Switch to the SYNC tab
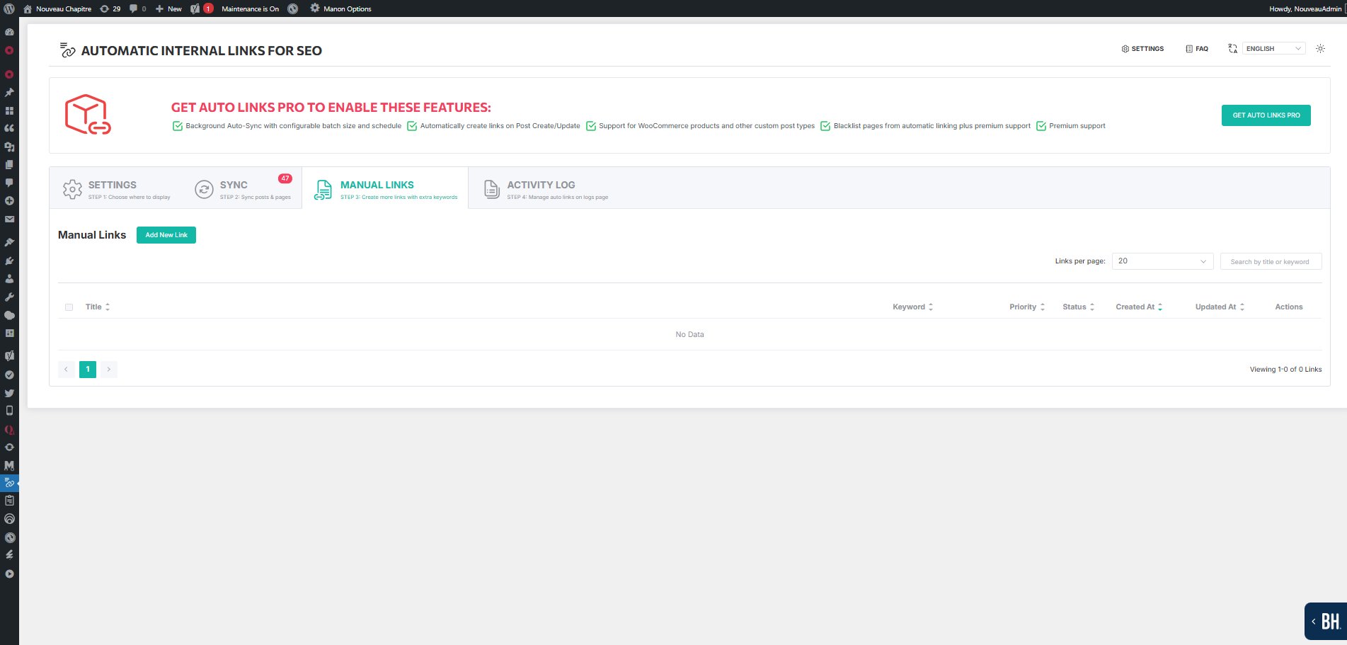Image resolution: width=1347 pixels, height=645 pixels. (x=243, y=188)
